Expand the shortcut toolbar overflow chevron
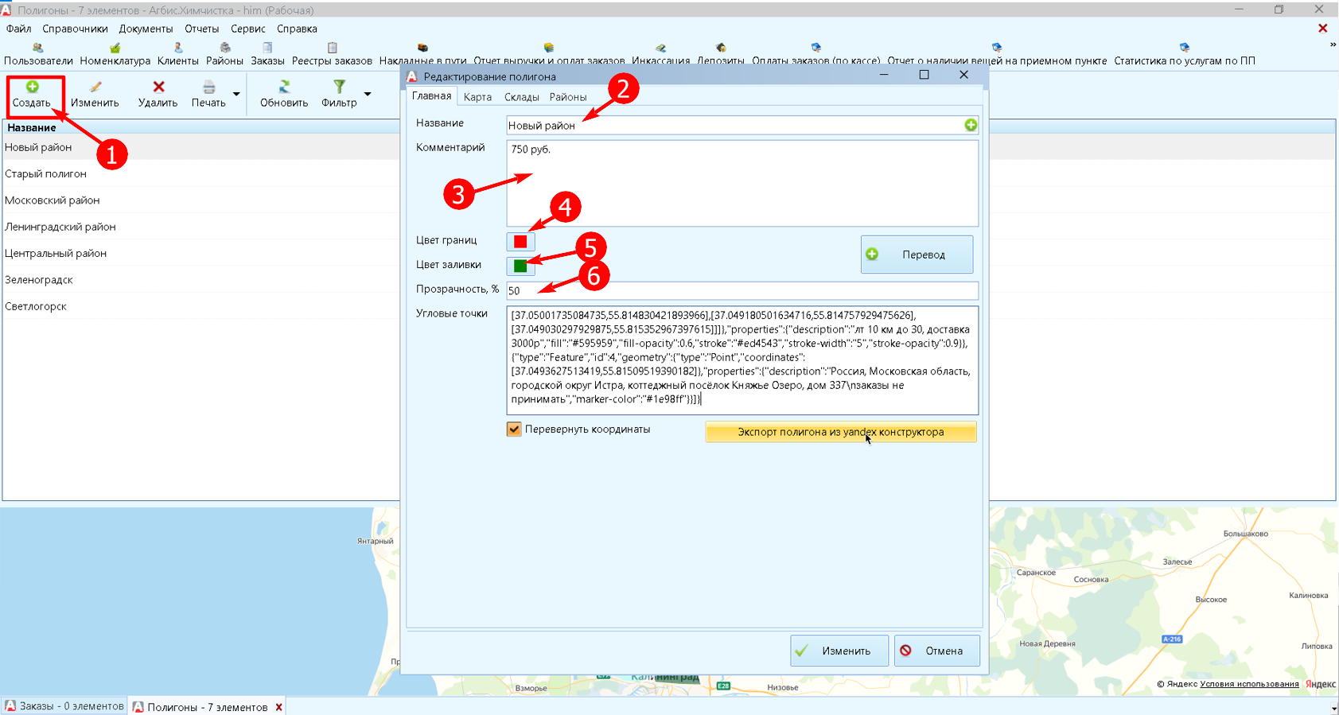Screen dimensions: 1339x715 pos(1333,45)
